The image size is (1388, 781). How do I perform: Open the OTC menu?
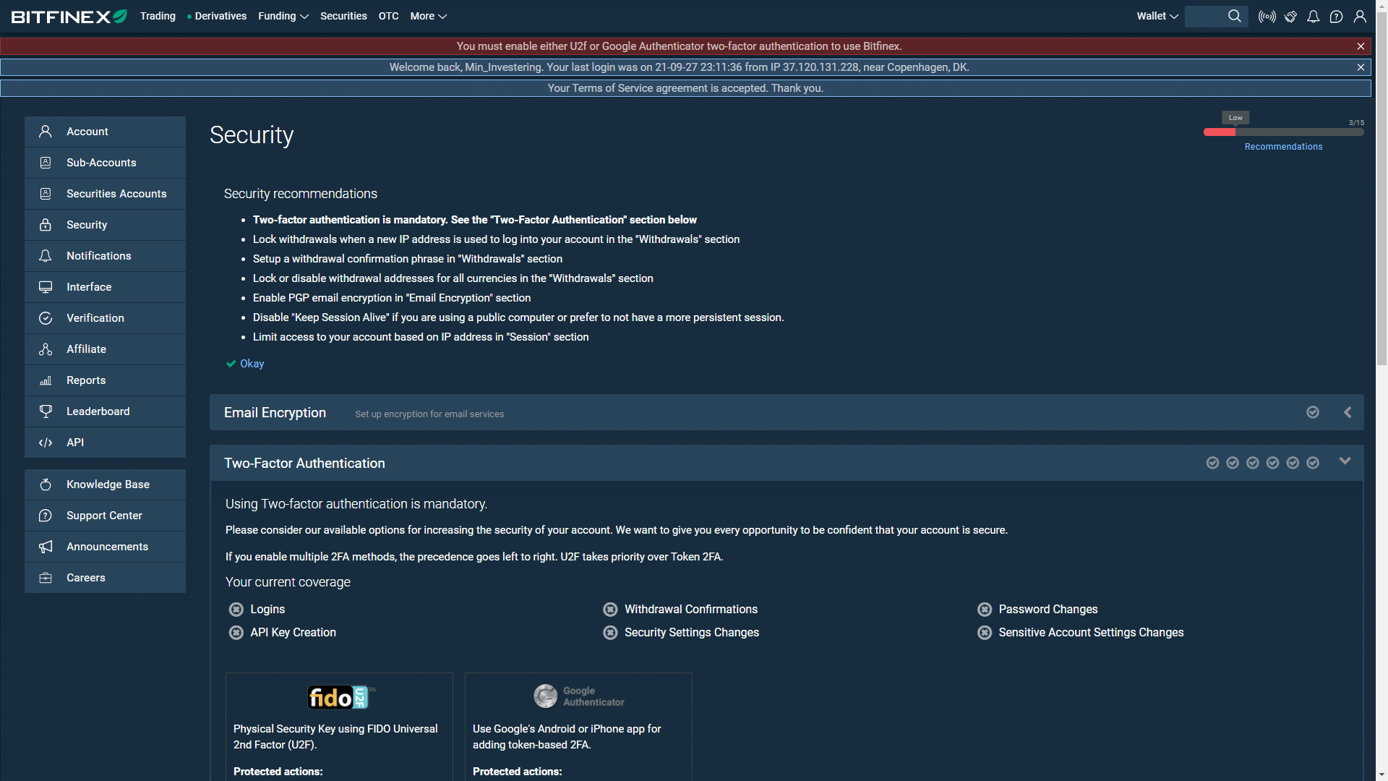pyautogui.click(x=388, y=16)
